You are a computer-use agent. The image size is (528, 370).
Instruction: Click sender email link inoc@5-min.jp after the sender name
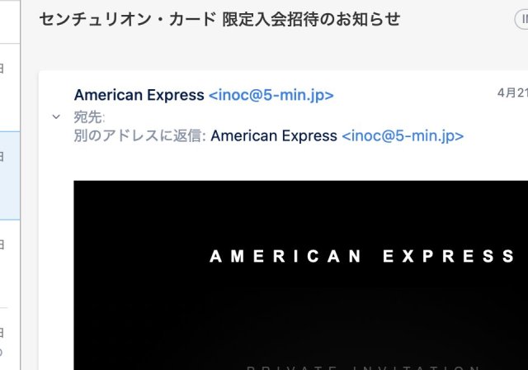point(271,95)
